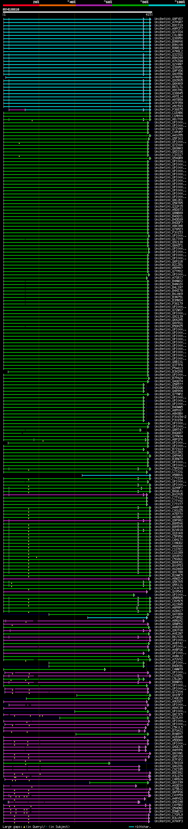This screenshot has width=188, height=829.
Task: Select the UniRef100_C4WWT9 label
Action: tap(168, 669)
